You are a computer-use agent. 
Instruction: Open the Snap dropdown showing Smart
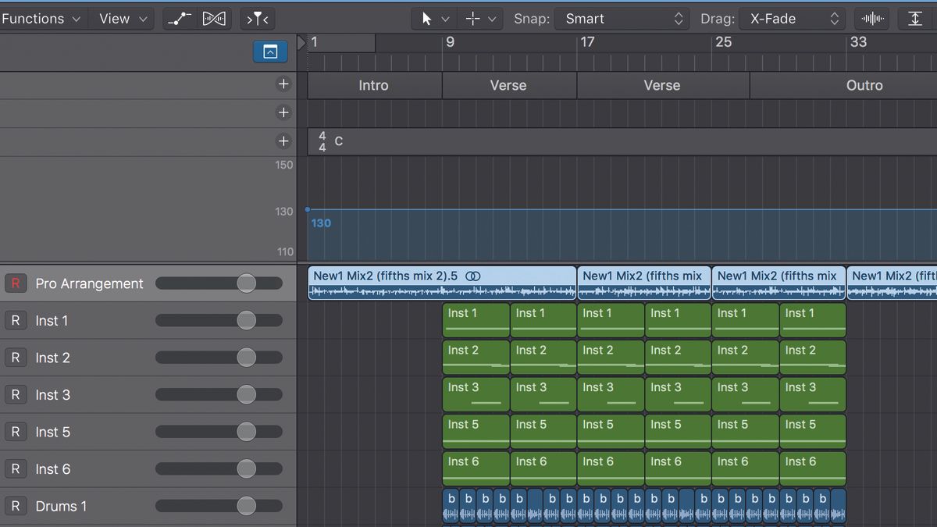(621, 18)
